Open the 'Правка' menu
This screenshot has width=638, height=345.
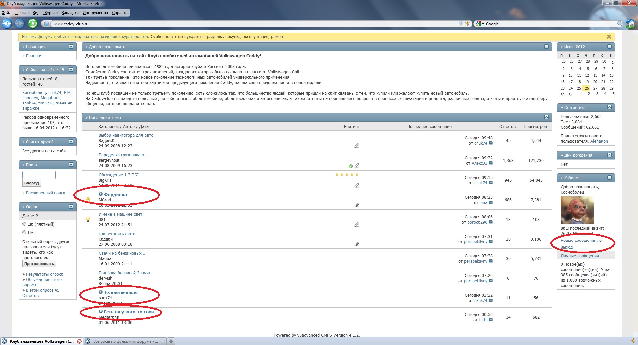coord(22,13)
